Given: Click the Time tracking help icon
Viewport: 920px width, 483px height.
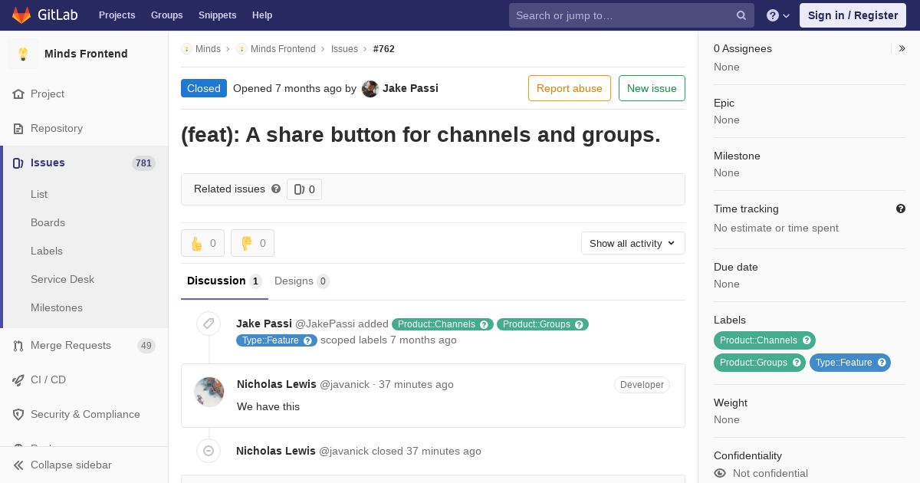Looking at the screenshot, I should 901,209.
